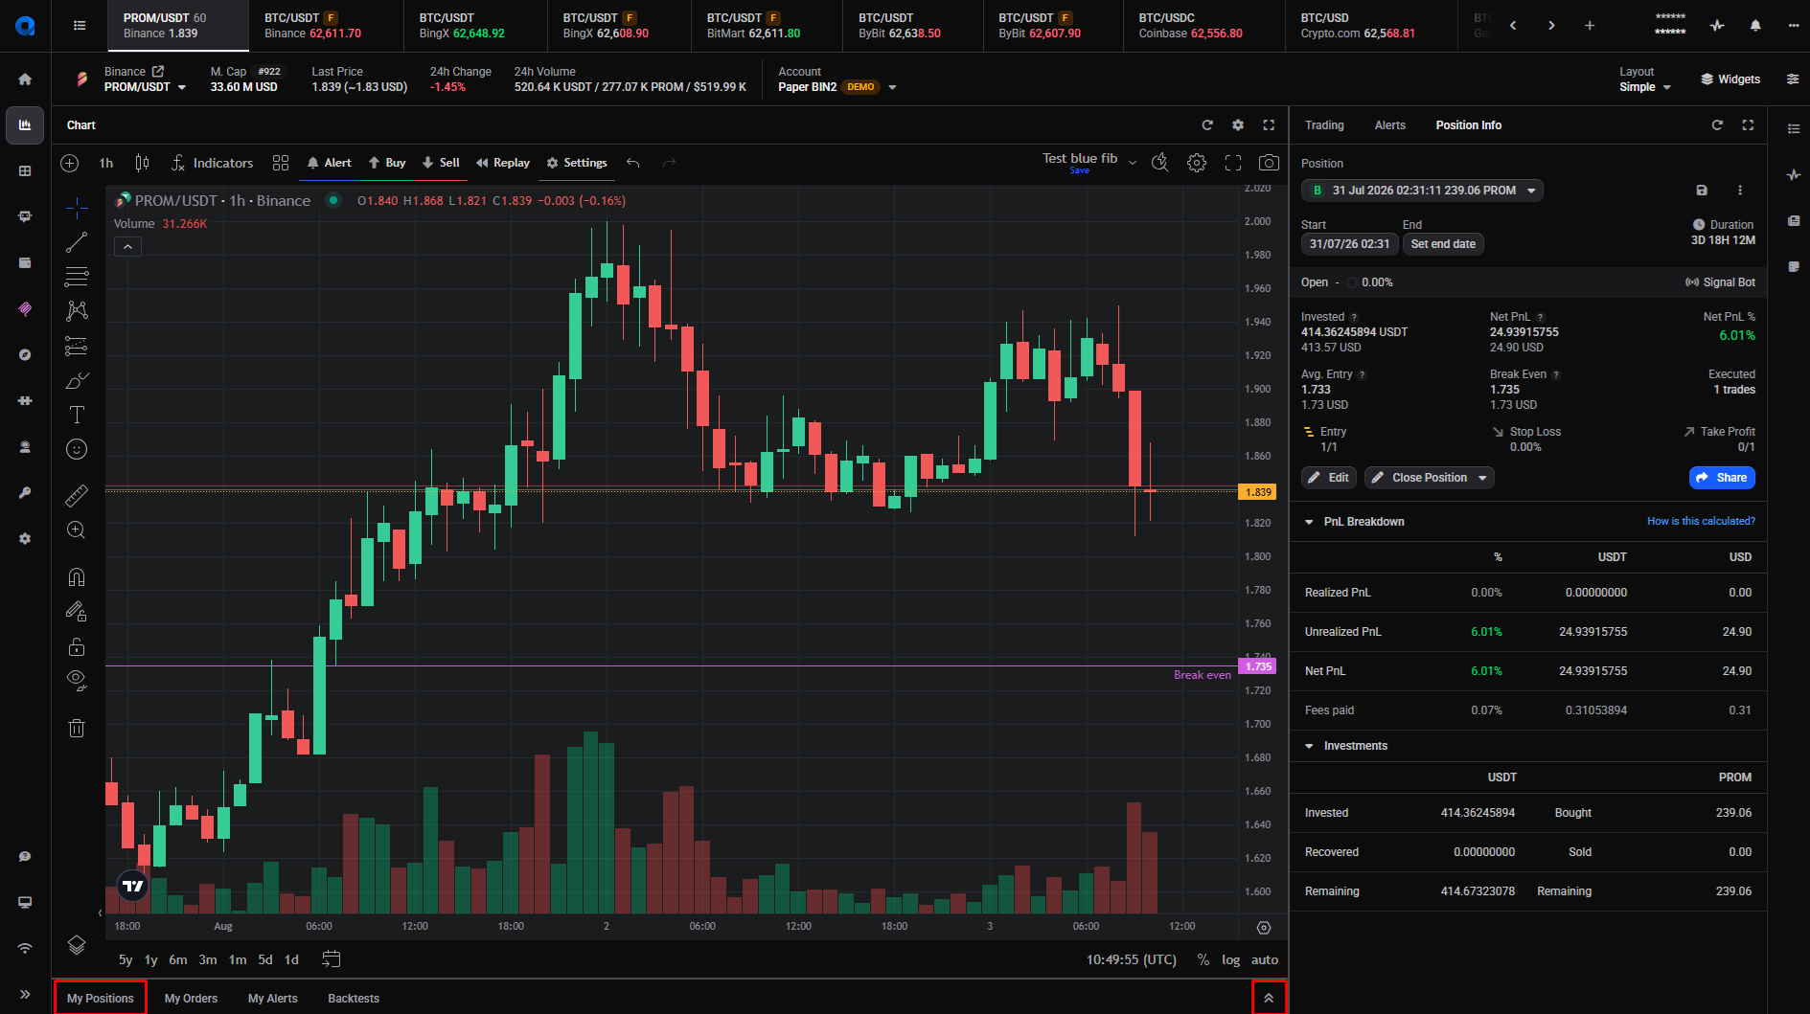The height and width of the screenshot is (1014, 1810).
Task: Toggle log scale on the chart
Action: tap(1230, 959)
